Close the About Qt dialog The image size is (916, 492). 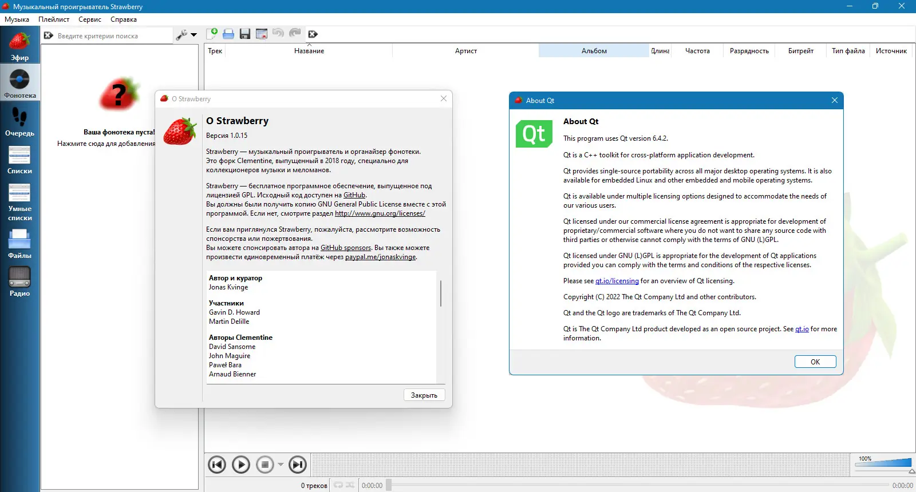click(835, 100)
